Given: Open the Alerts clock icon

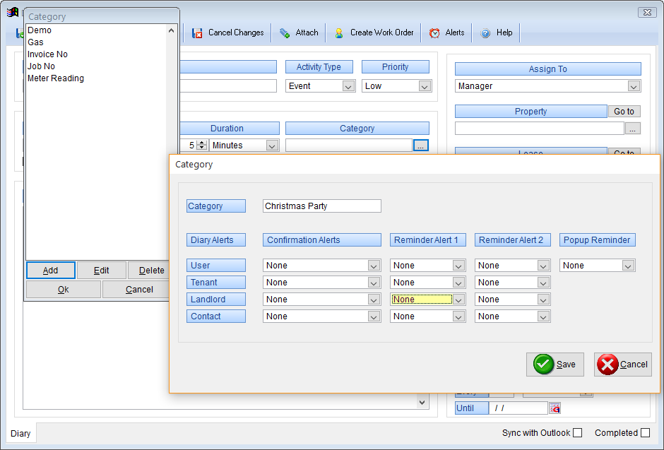Looking at the screenshot, I should [435, 33].
